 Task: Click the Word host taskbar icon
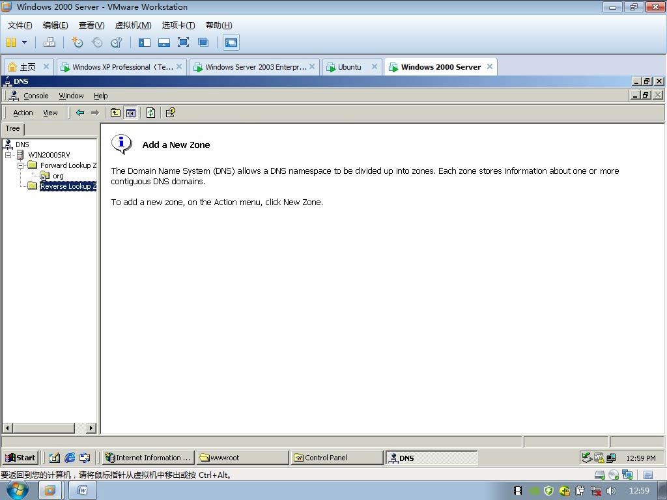[x=83, y=491]
